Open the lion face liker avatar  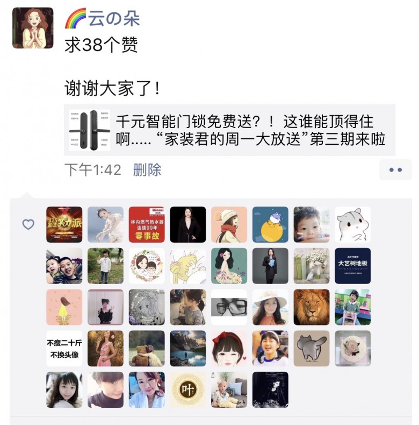tap(312, 307)
